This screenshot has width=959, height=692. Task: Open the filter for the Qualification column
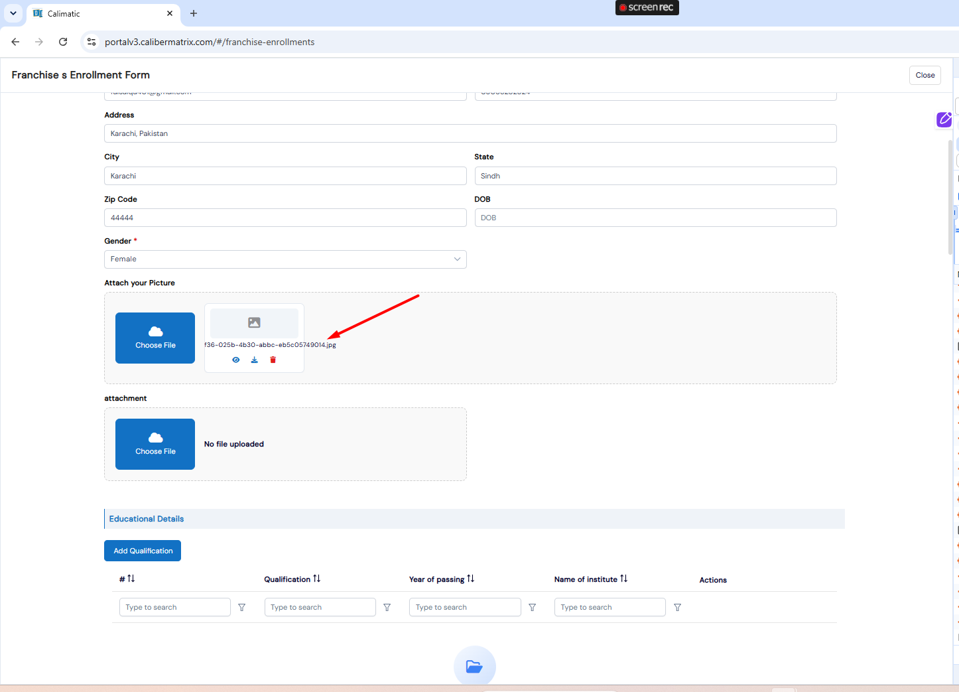387,607
